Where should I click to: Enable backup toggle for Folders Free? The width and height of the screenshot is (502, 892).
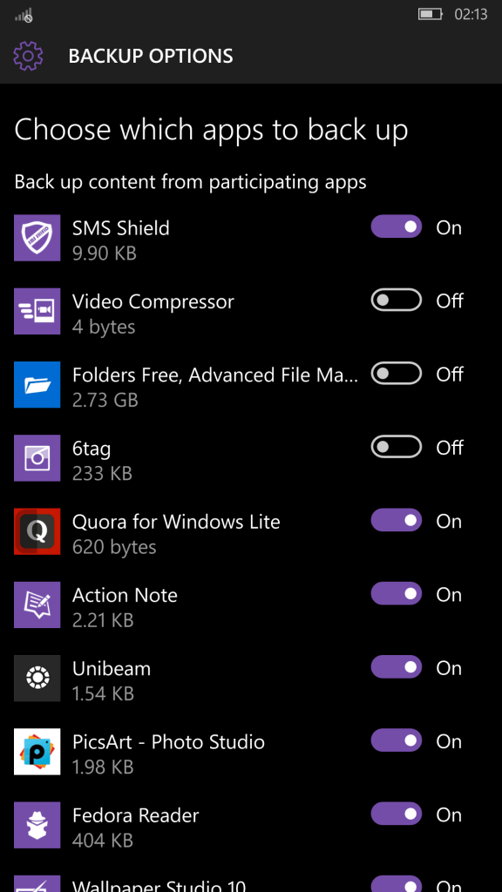[397, 374]
